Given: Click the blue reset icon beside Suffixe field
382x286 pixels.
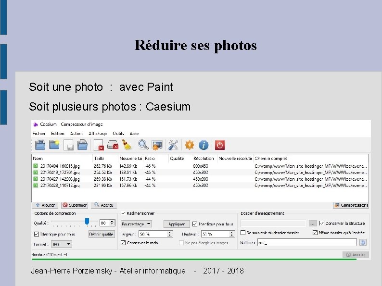Looking at the screenshot, I should [x=363, y=242].
